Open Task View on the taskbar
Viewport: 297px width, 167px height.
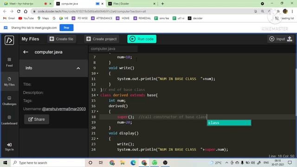click(101, 163)
